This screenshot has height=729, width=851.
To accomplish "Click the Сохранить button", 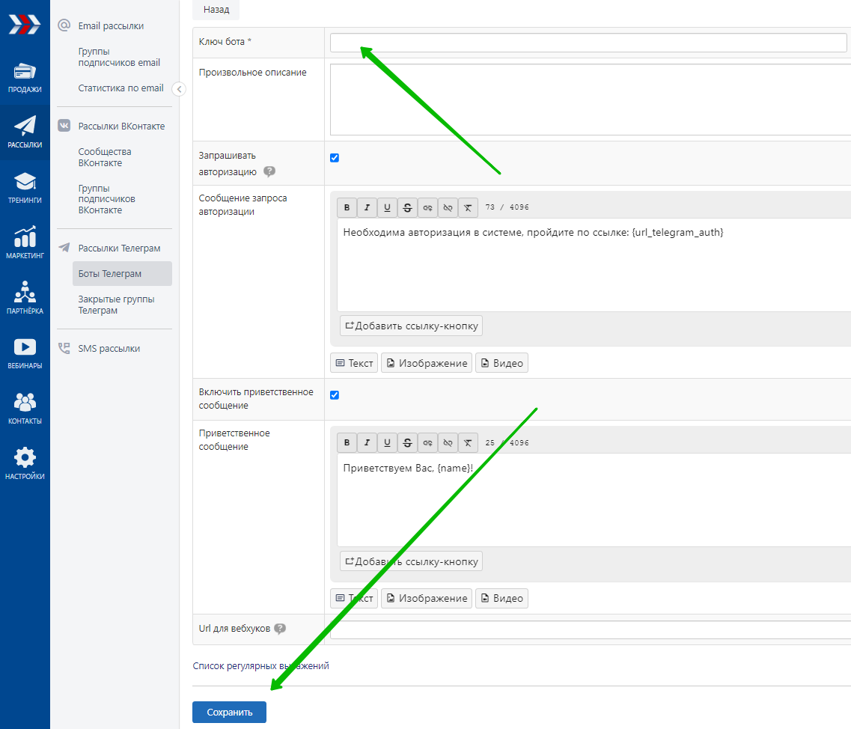I will tap(229, 713).
